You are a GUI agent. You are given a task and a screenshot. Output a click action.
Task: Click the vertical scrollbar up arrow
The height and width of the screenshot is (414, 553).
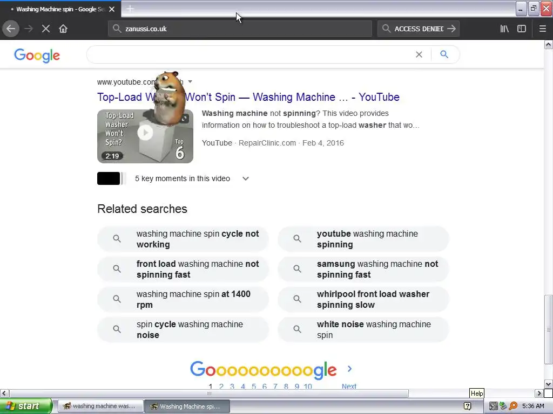549,44
